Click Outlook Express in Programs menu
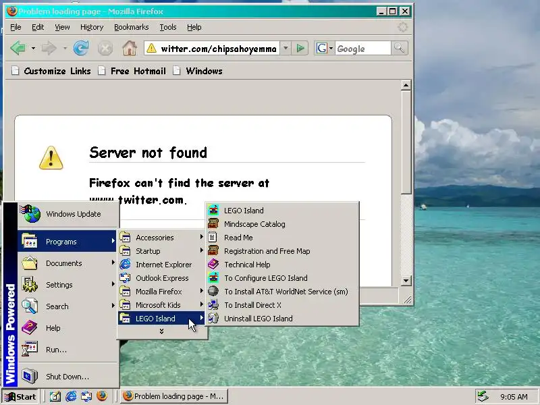This screenshot has width=540, height=405. pyautogui.click(x=161, y=278)
